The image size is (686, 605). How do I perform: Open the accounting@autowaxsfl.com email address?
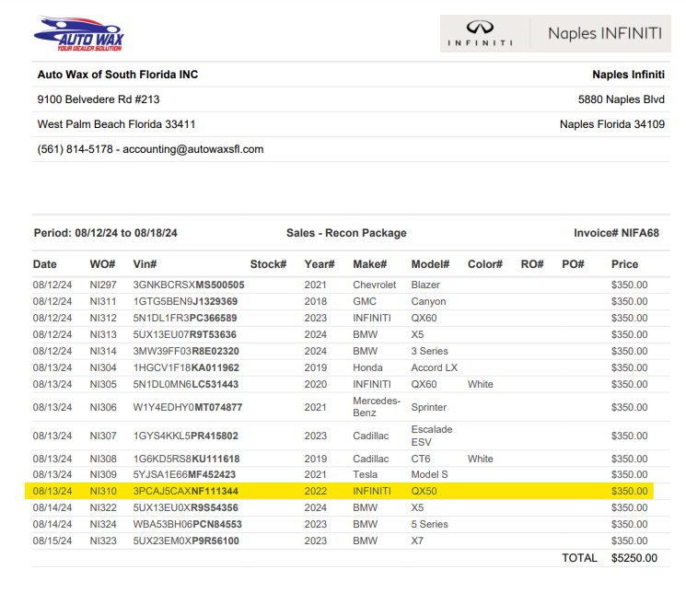(193, 149)
